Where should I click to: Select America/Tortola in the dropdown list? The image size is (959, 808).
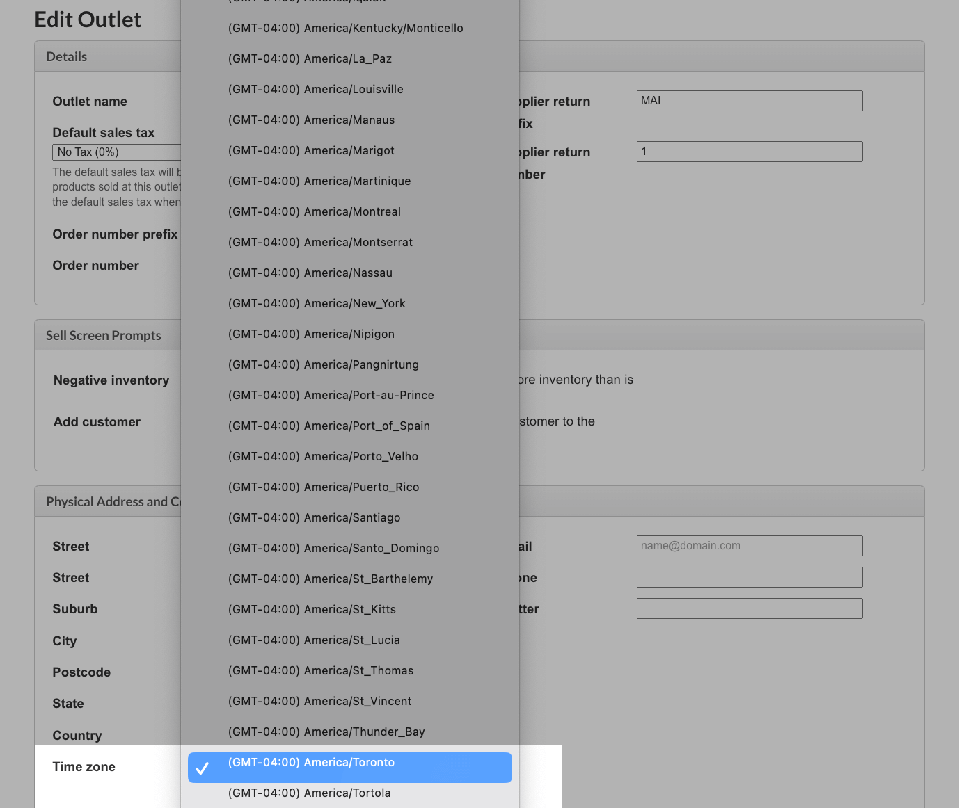point(309,793)
